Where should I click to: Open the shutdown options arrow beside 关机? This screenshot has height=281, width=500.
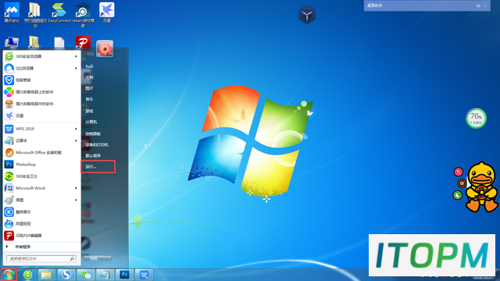(x=108, y=258)
